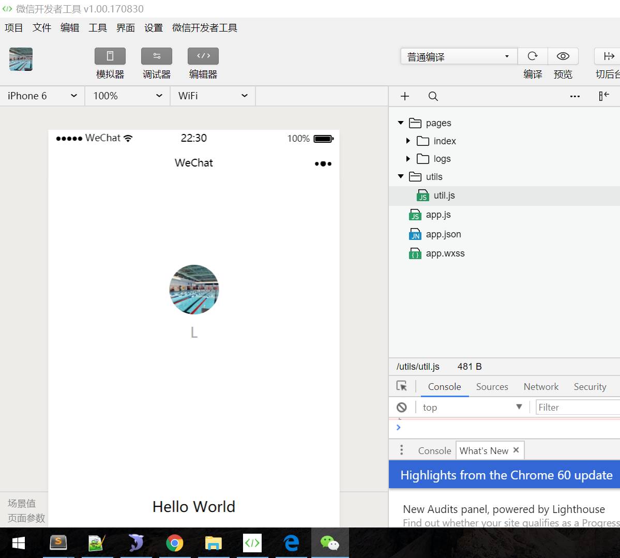Select the index folder row
Viewport: 620px width, 558px height.
coord(504,141)
